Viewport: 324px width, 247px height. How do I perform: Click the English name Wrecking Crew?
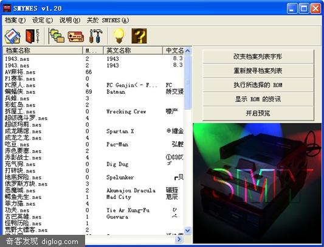126,112
